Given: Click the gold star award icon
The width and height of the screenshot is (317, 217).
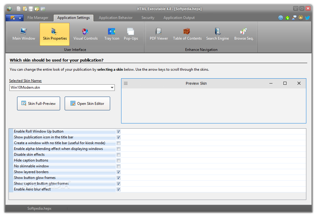Looking at the screenshot, I should click(x=301, y=18).
